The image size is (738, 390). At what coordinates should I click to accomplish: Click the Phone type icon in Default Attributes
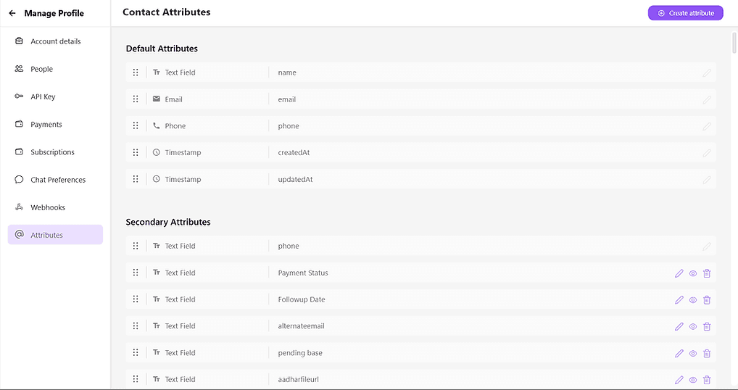pyautogui.click(x=157, y=125)
